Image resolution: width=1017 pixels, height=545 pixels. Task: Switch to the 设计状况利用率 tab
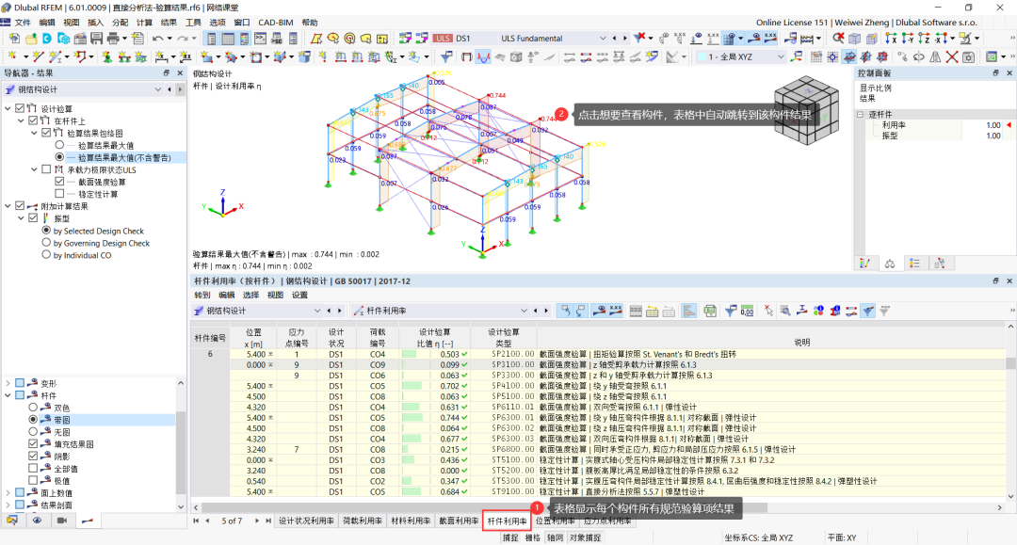click(307, 521)
